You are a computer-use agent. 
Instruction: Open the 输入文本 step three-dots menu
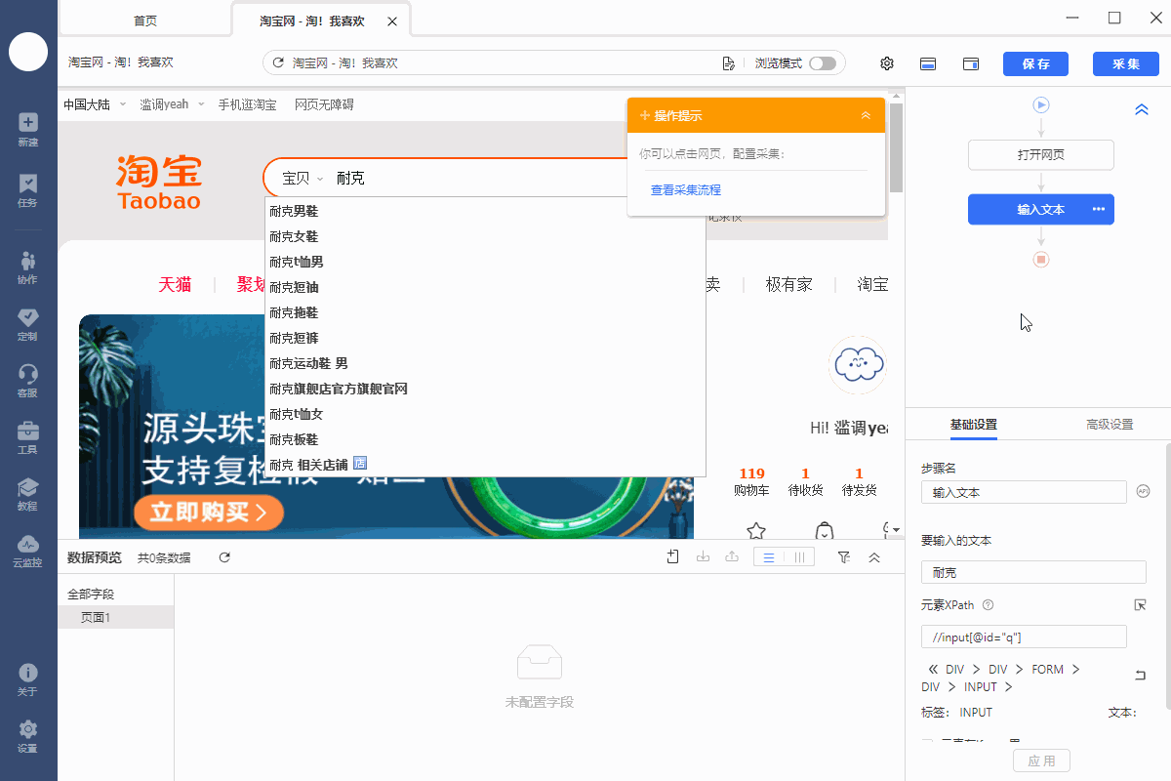(x=1098, y=209)
